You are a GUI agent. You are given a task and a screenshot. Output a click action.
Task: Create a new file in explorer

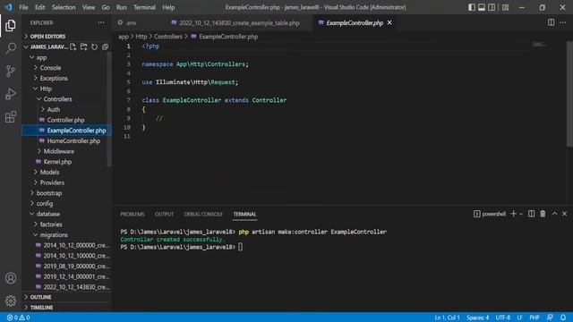tap(73, 47)
